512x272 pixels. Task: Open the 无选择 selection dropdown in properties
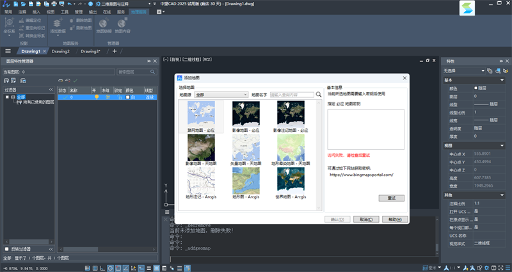coord(463,70)
